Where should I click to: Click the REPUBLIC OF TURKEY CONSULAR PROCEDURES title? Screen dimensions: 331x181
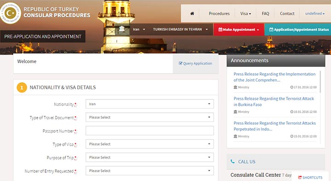(x=57, y=12)
